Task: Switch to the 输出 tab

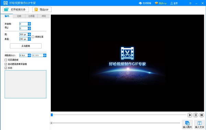Action: click(7, 16)
